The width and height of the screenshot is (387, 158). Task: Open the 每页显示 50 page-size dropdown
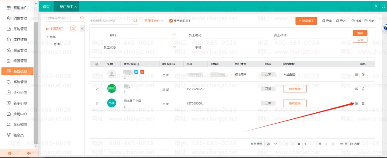click(x=272, y=144)
